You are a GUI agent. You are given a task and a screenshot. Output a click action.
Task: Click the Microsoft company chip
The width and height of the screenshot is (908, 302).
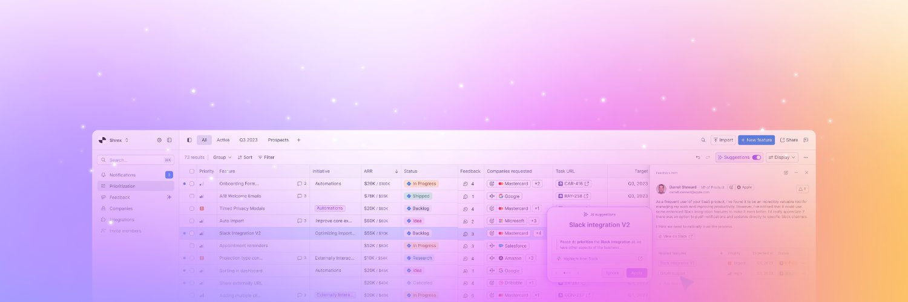pos(507,221)
